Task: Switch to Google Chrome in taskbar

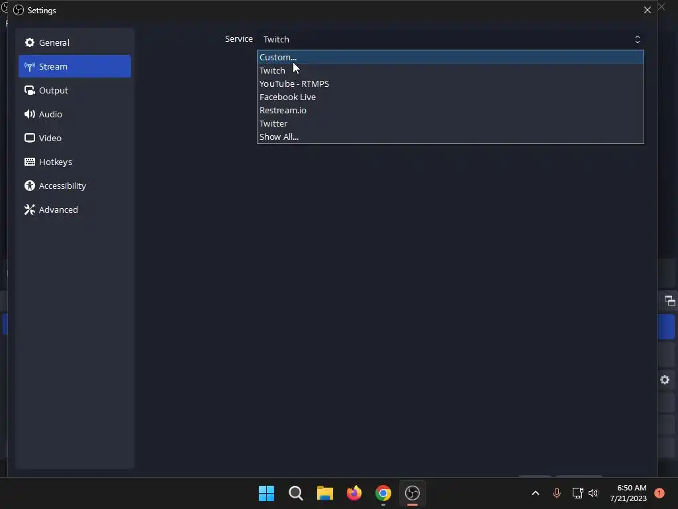Action: click(x=383, y=493)
